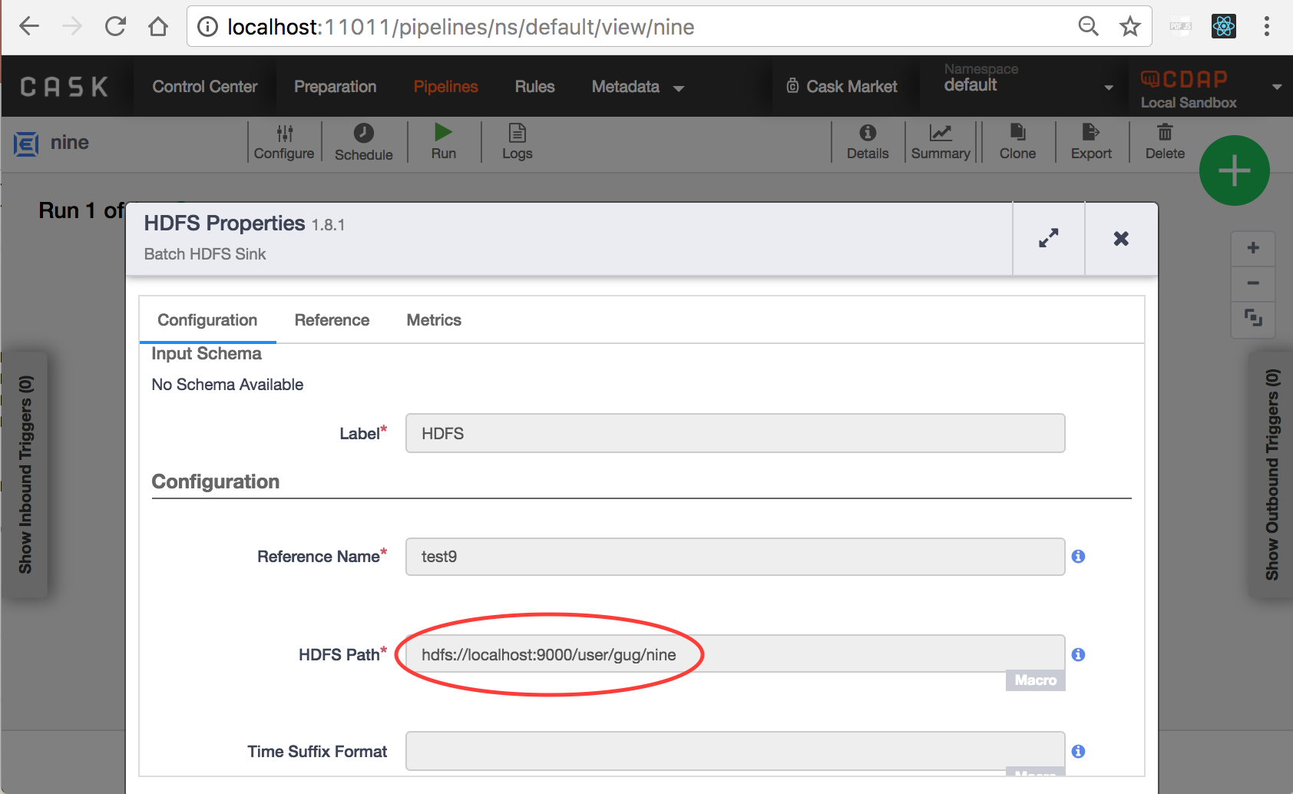The width and height of the screenshot is (1293, 794).
Task: Click the Batch HDFS Sink subtitle
Action: [205, 254]
